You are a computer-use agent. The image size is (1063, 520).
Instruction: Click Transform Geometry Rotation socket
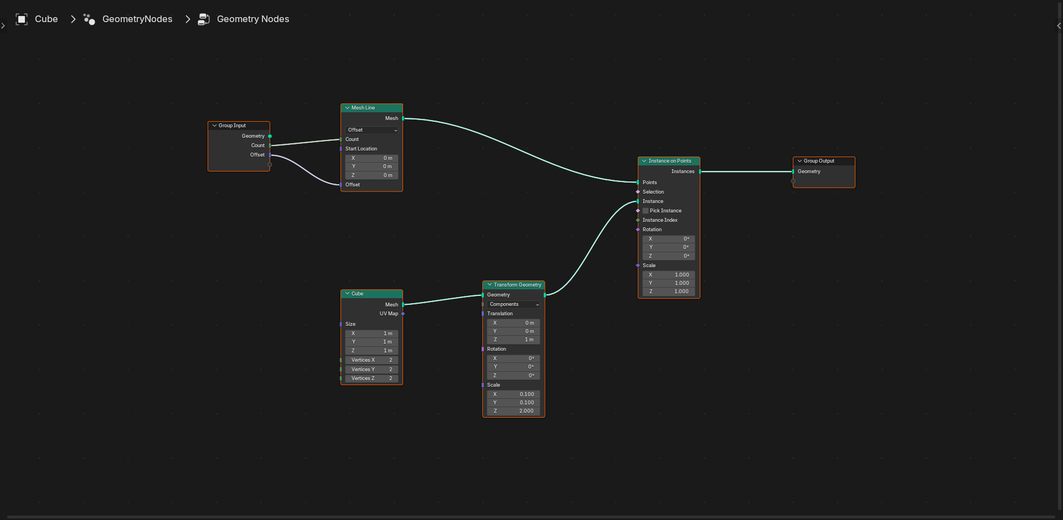(x=483, y=349)
